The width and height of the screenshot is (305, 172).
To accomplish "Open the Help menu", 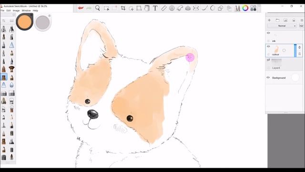I will coord(35,11).
